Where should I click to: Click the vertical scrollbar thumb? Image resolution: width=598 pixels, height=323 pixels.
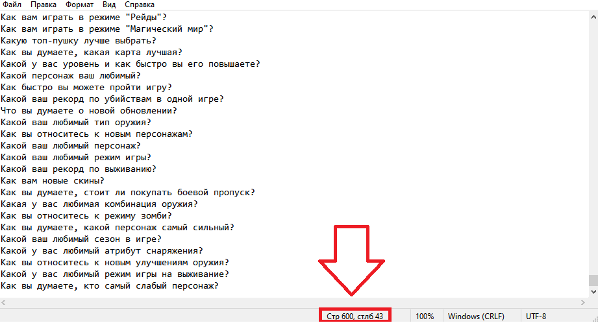pos(593,280)
